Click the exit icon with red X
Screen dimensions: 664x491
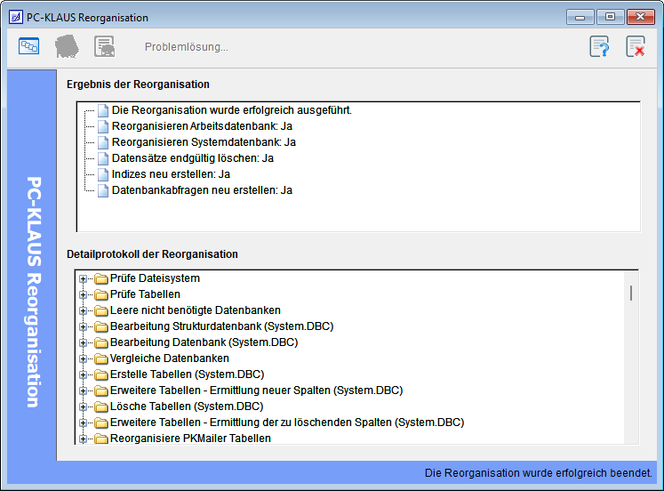[x=636, y=46]
